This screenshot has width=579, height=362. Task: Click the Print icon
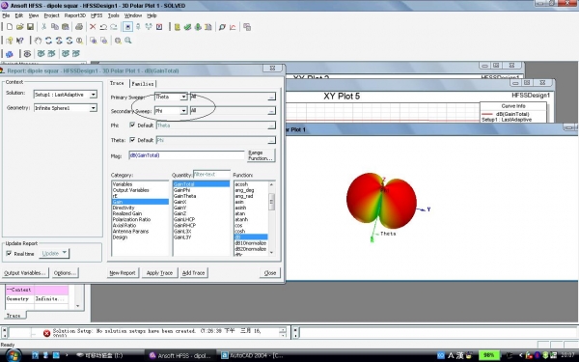coord(79,27)
